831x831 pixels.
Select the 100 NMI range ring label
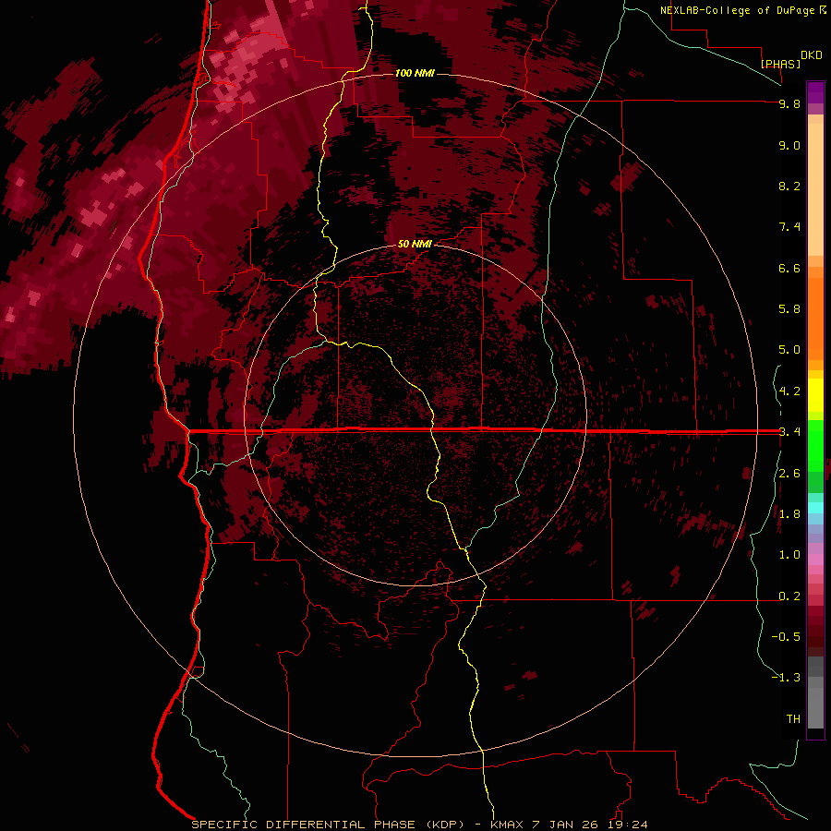pos(415,73)
